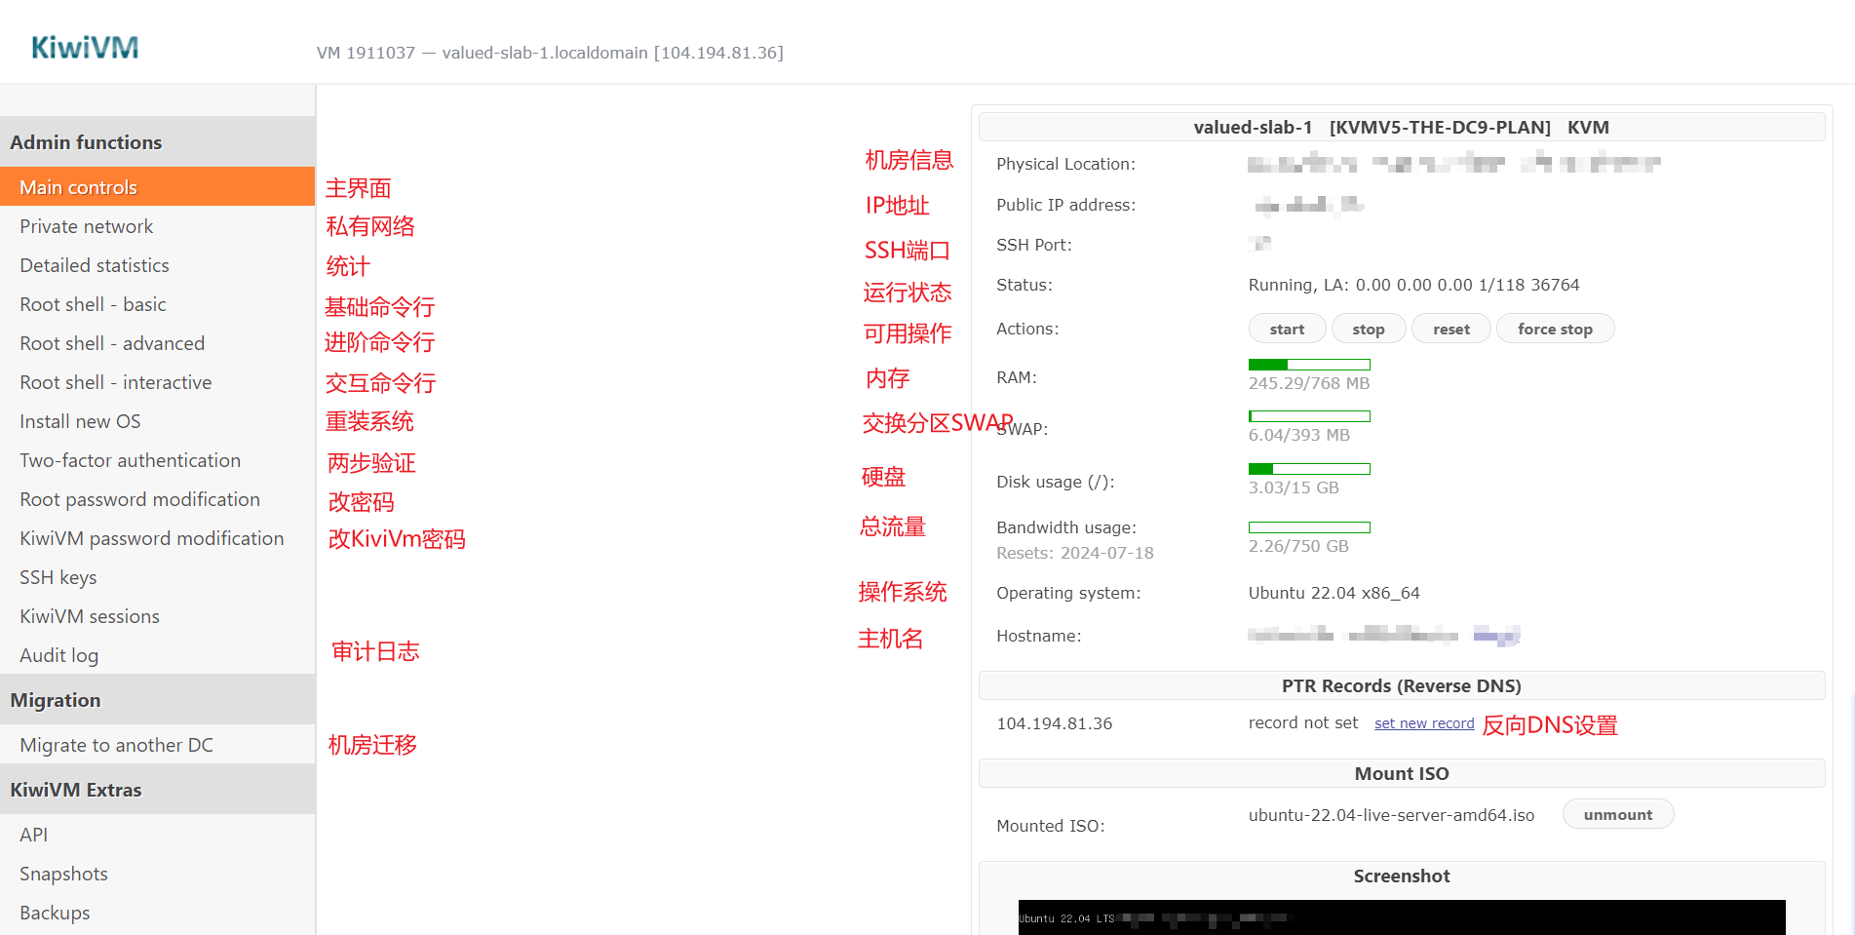The image size is (1855, 935).
Task: Open the Private network page
Action: point(86,226)
